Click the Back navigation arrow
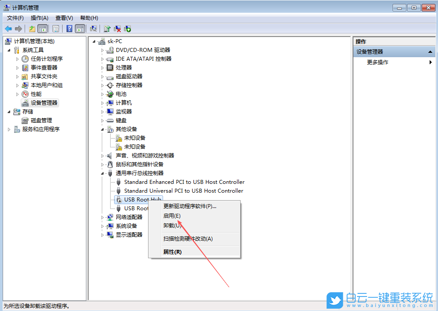This screenshot has width=438, height=311. coord(8,29)
